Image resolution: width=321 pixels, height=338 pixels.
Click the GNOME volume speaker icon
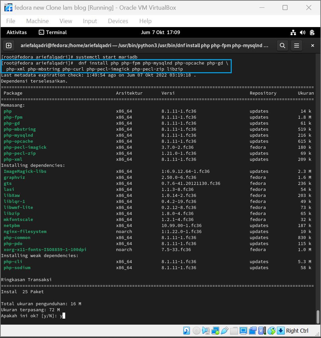303,32
